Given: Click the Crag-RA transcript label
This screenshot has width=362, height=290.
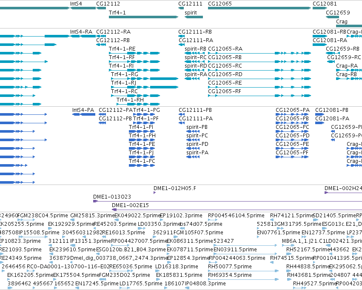Looking at the screenshot, I should point(347,66).
